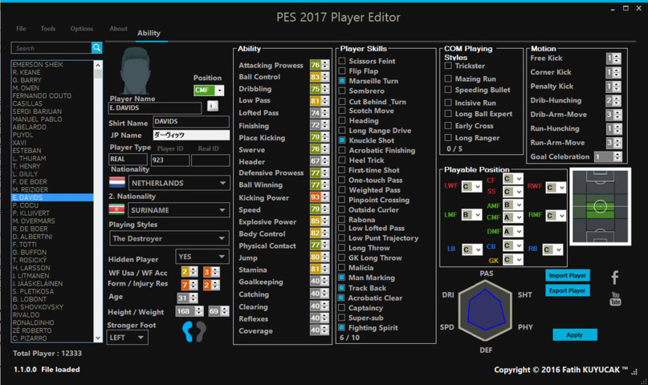Click the JP Name input field

[x=191, y=135]
